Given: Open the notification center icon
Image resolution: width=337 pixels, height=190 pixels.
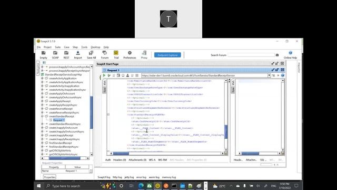Looking at the screenshot, I should pyautogui.click(x=296, y=186).
